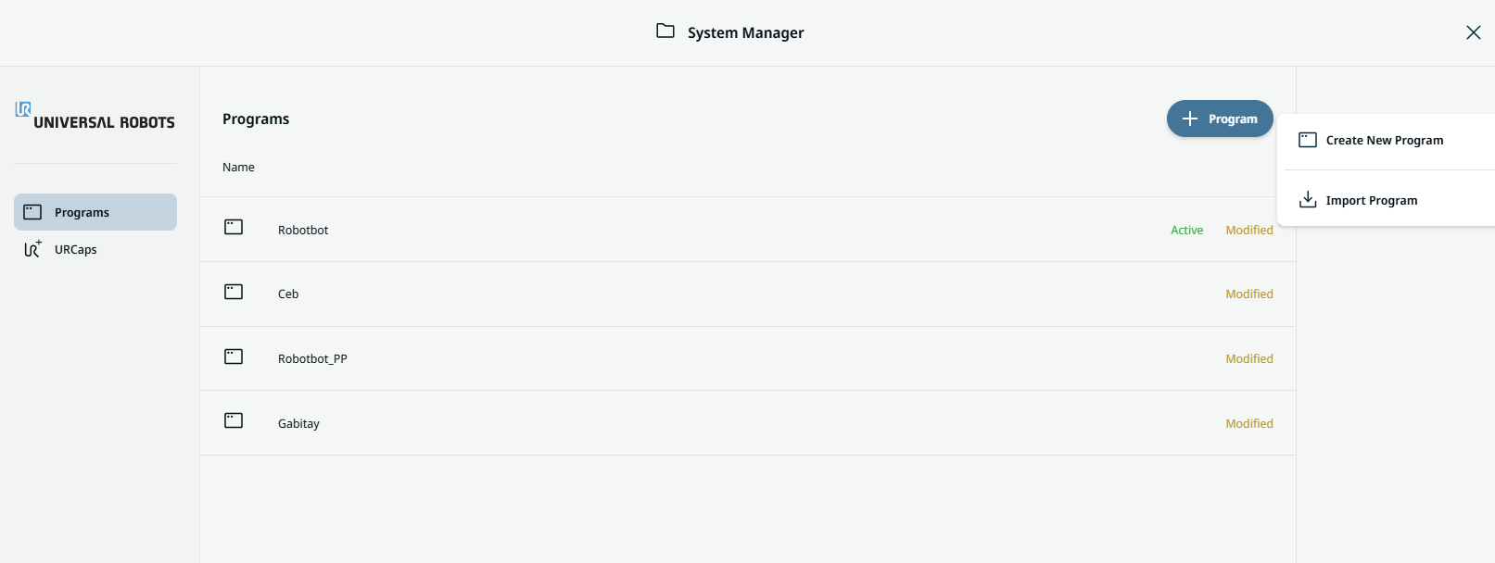The width and height of the screenshot is (1495, 563).
Task: Click the Programs sidebar icon
Action: point(32,212)
